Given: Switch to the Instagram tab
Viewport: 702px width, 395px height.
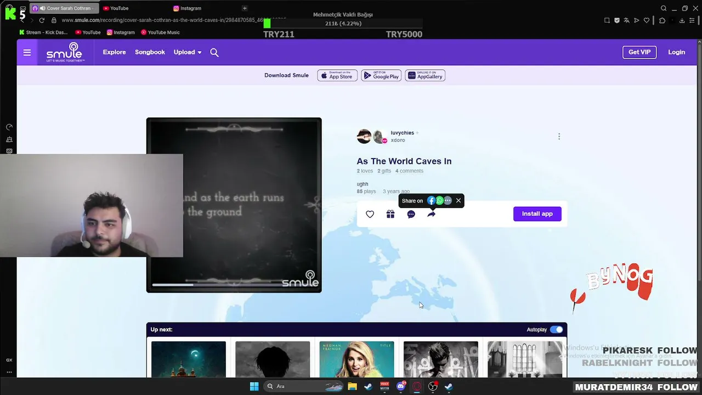Looking at the screenshot, I should [x=187, y=8].
